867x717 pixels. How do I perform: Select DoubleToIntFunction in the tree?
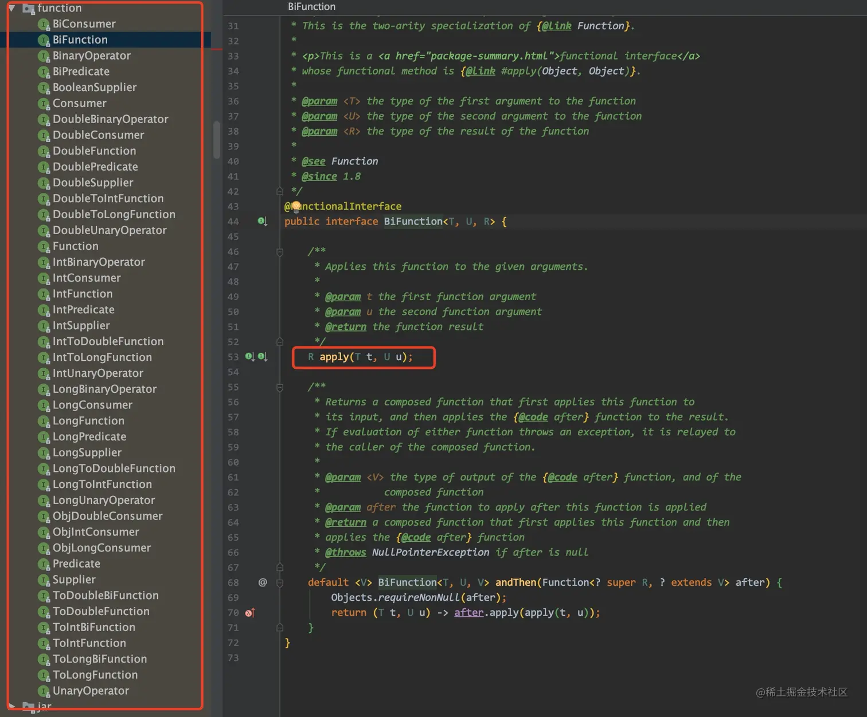(x=108, y=199)
